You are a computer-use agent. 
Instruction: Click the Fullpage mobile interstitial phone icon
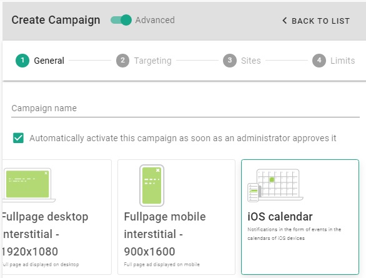point(152,186)
